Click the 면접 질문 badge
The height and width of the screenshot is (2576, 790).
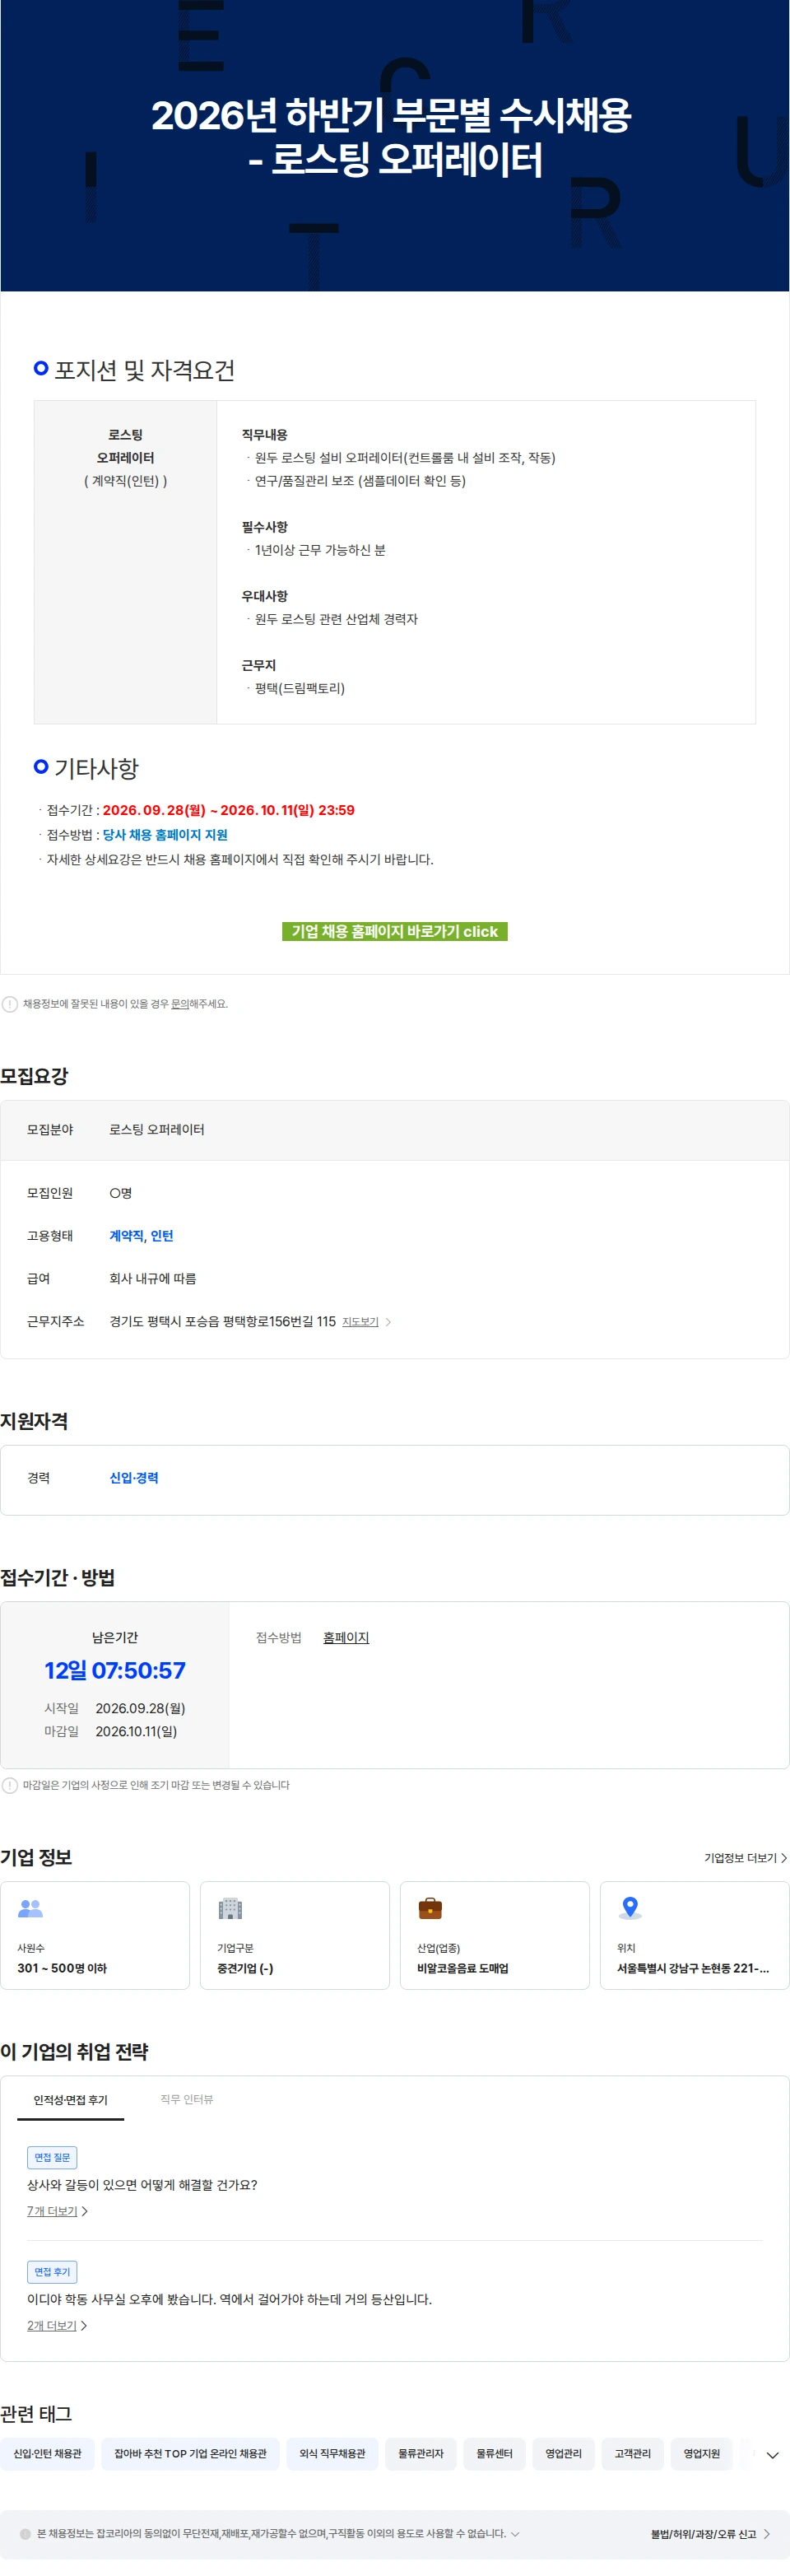tap(52, 2157)
